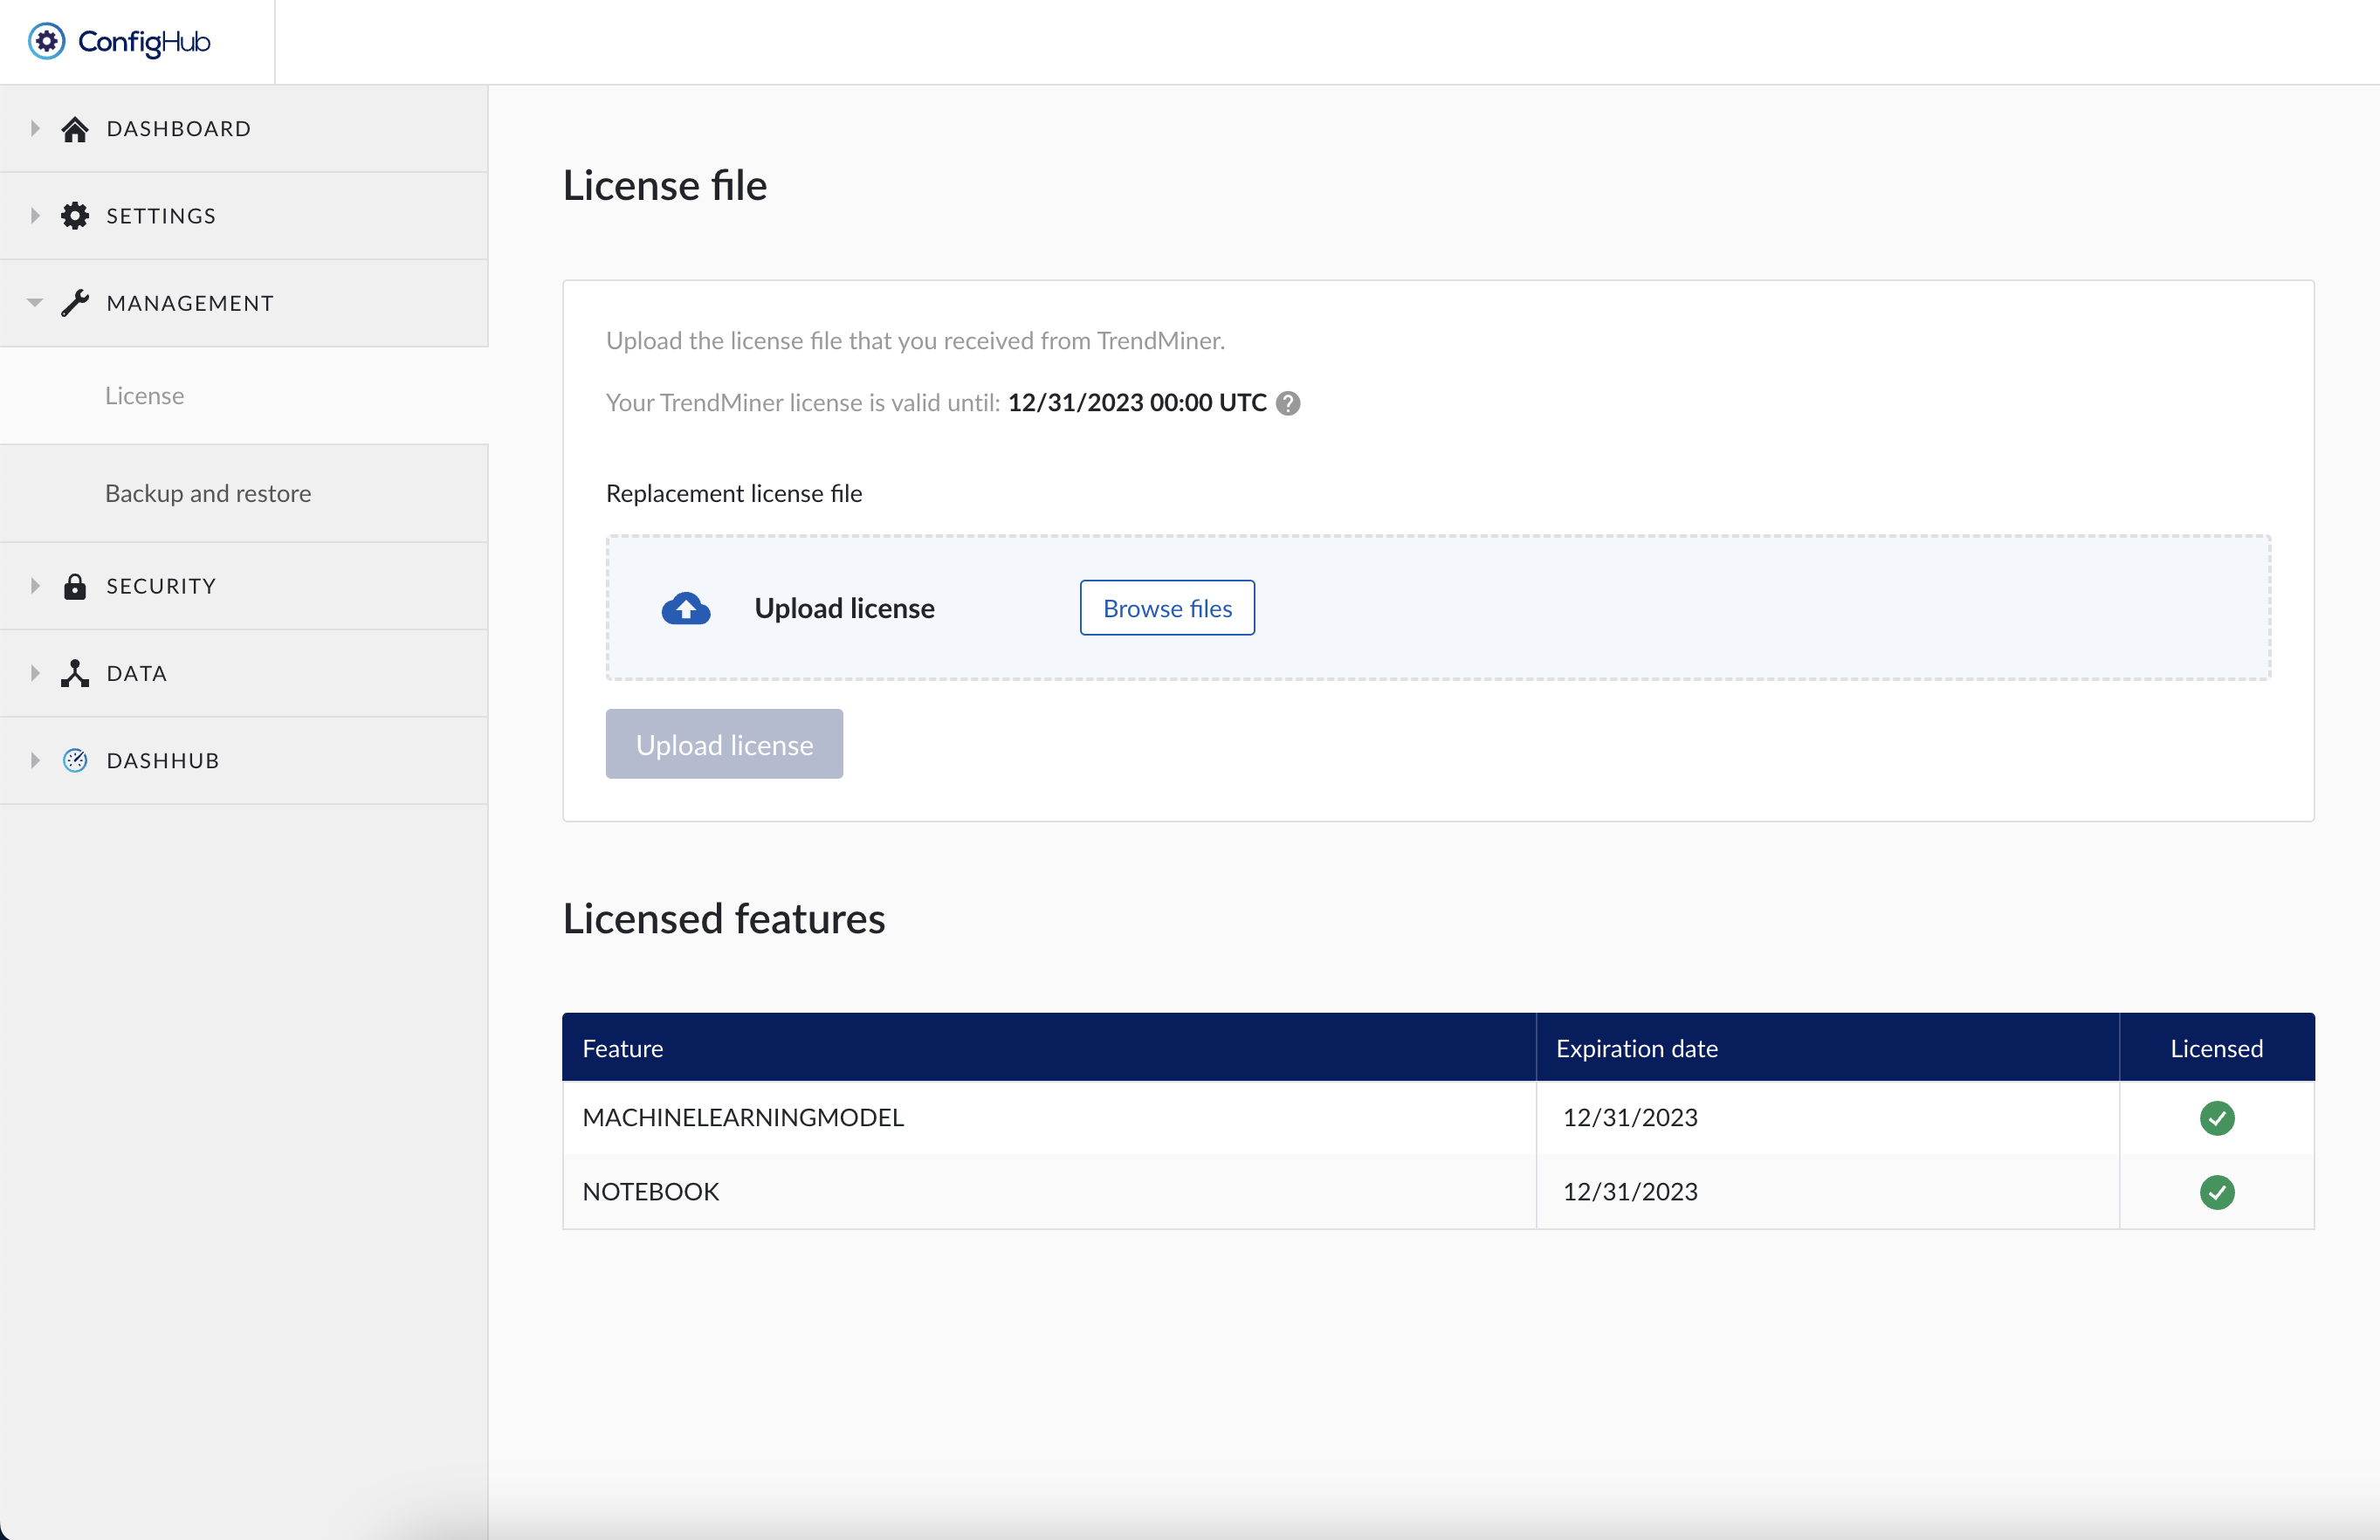Click the Security padlock icon
Viewport: 2380px width, 1540px height.
coord(75,586)
